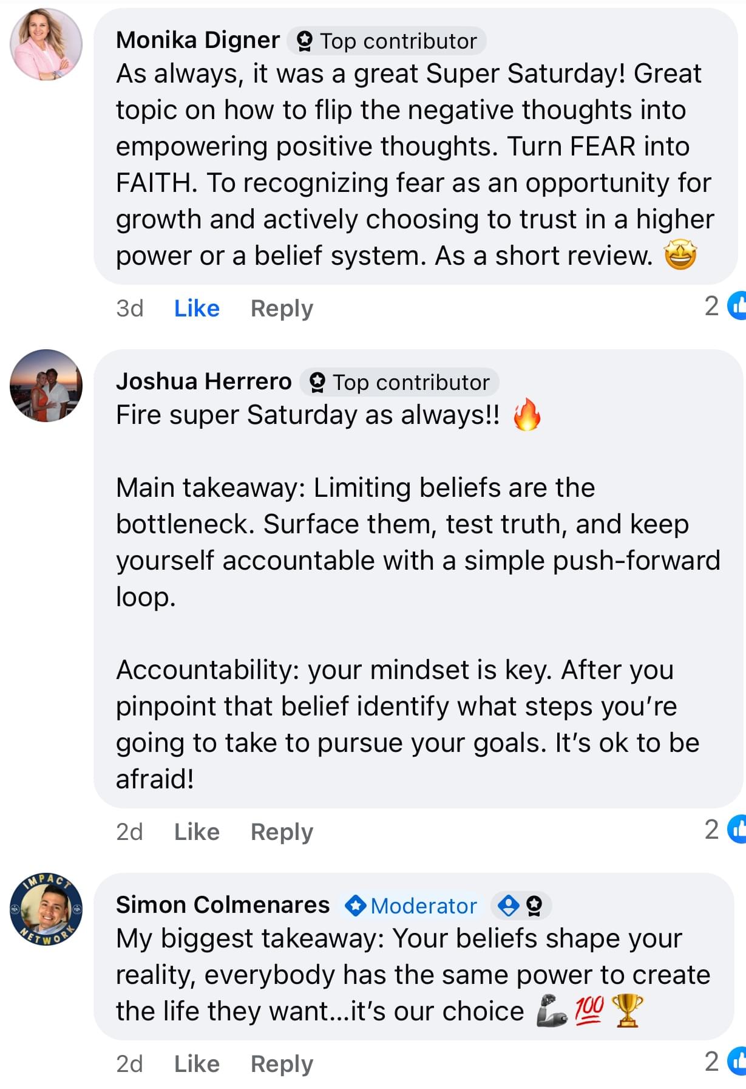Click Simon Colmenares' Moderator badge
746x1089 pixels.
pyautogui.click(x=411, y=906)
